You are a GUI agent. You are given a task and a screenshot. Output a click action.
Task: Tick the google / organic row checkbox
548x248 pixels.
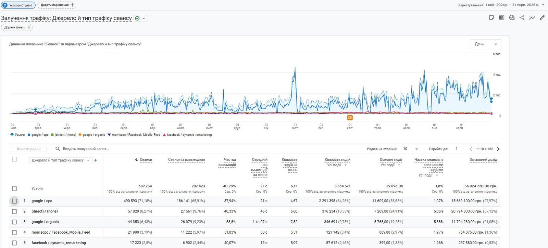click(14, 222)
